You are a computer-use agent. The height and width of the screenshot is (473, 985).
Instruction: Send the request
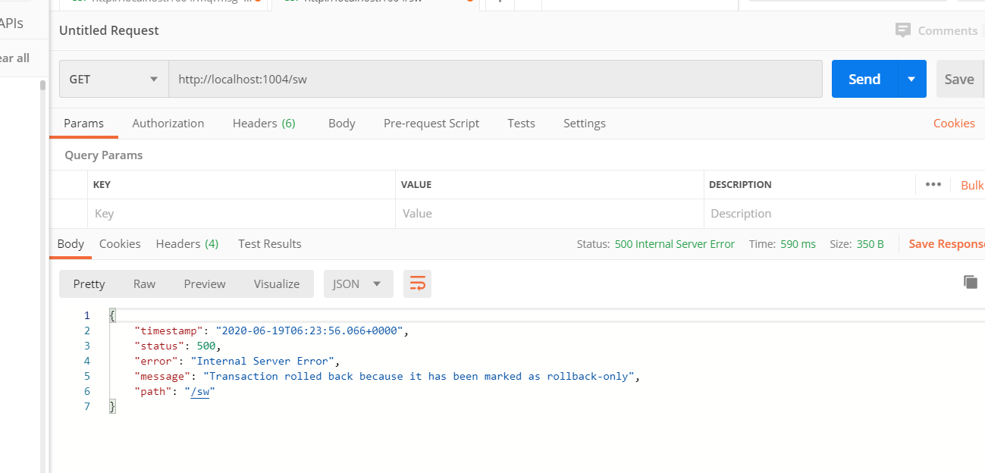[x=864, y=79]
